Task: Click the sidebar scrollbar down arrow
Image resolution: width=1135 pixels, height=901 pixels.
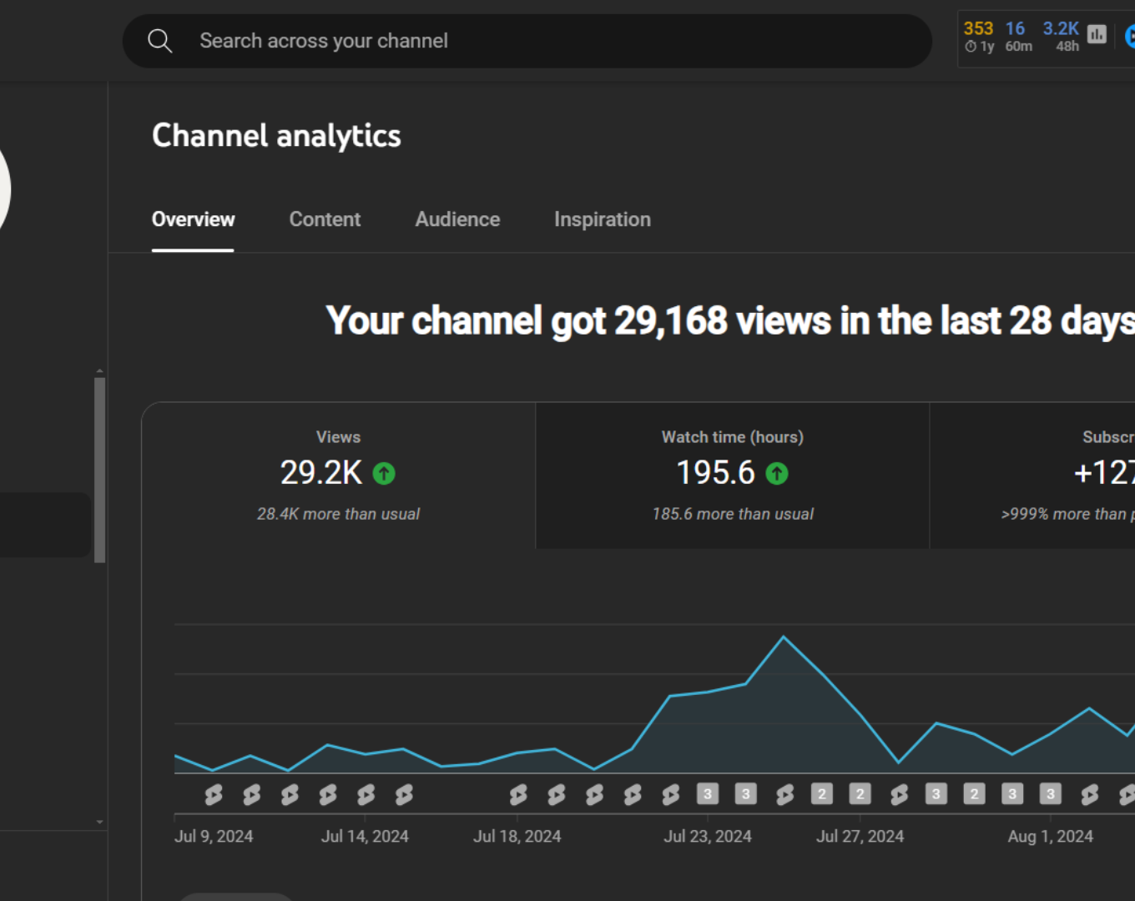Action: tap(100, 822)
